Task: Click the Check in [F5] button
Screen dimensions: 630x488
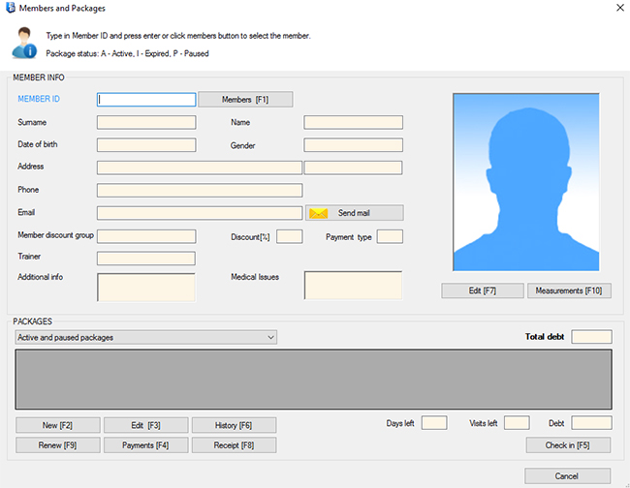Action: [569, 445]
